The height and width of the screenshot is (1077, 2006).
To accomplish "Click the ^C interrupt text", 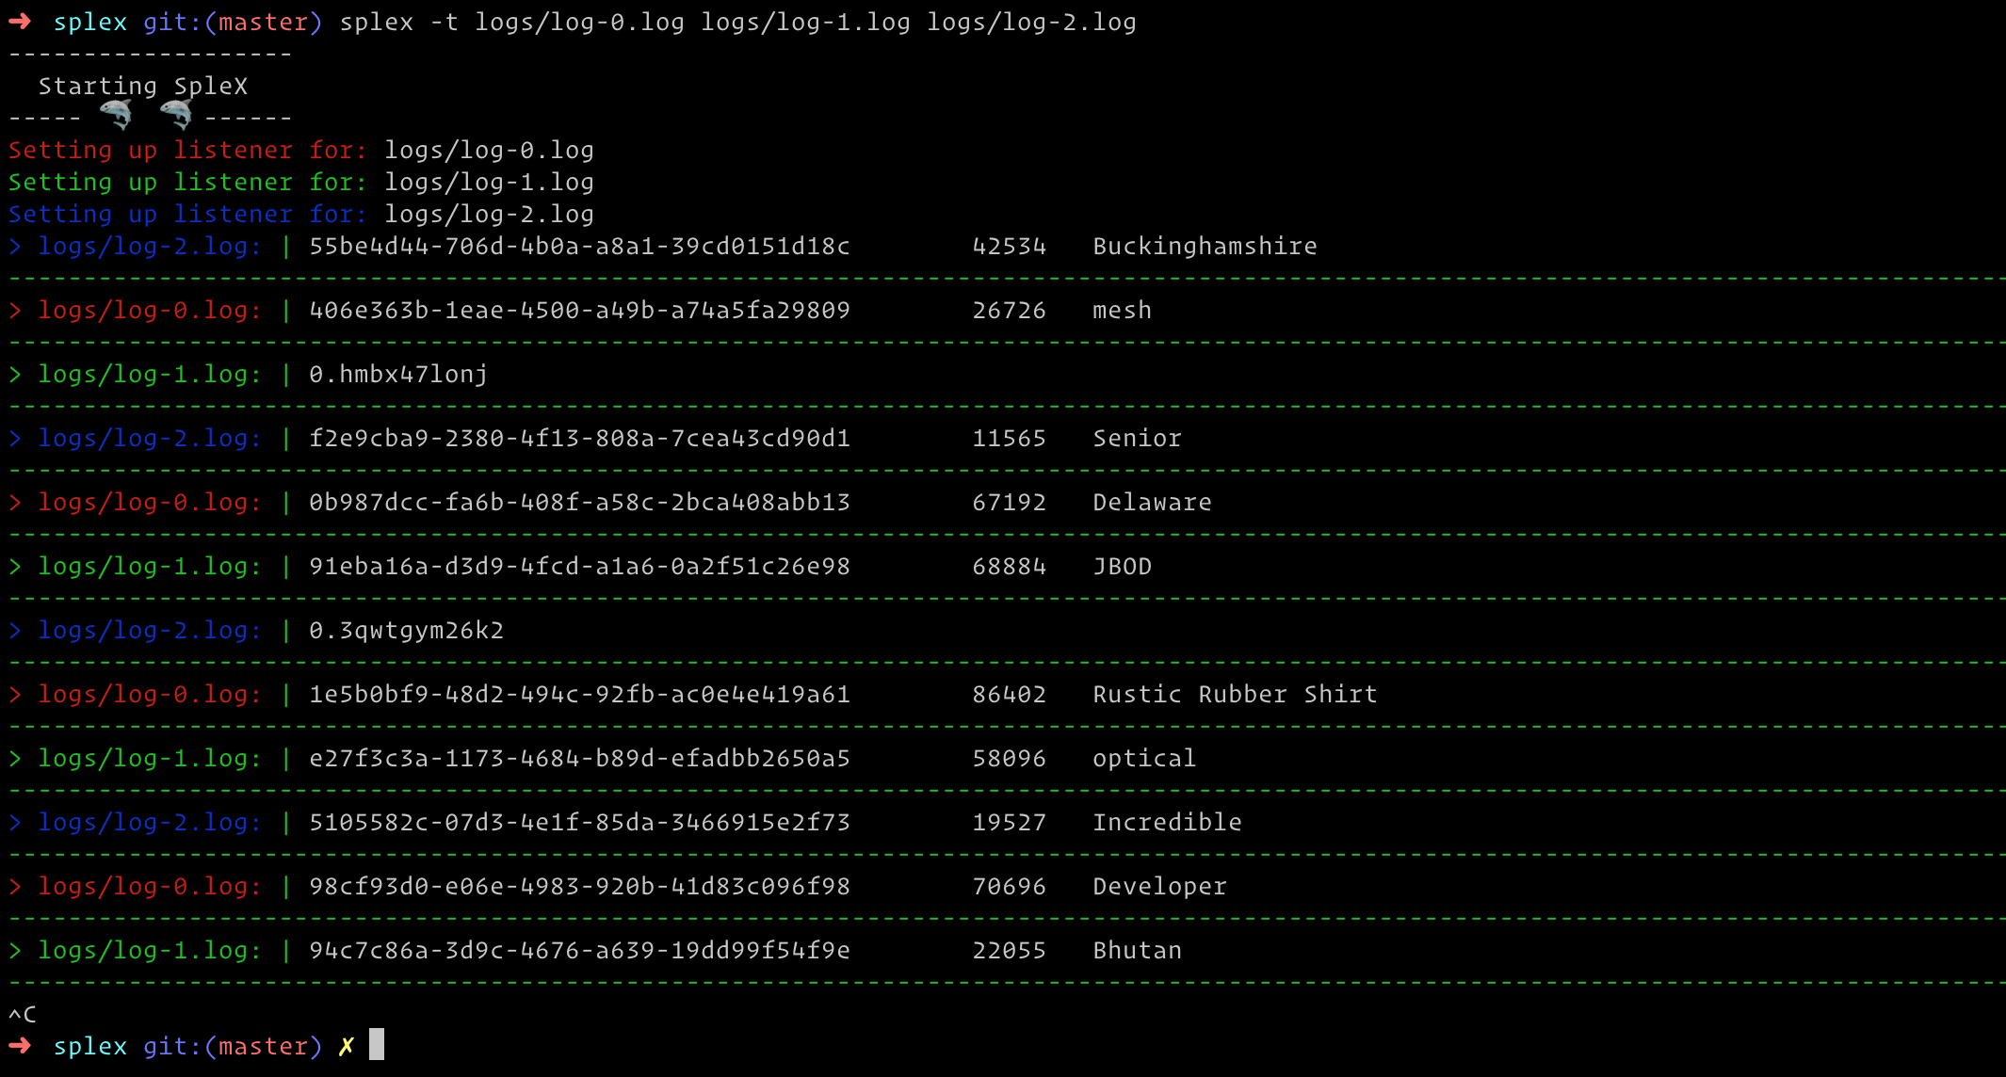I will (23, 1015).
